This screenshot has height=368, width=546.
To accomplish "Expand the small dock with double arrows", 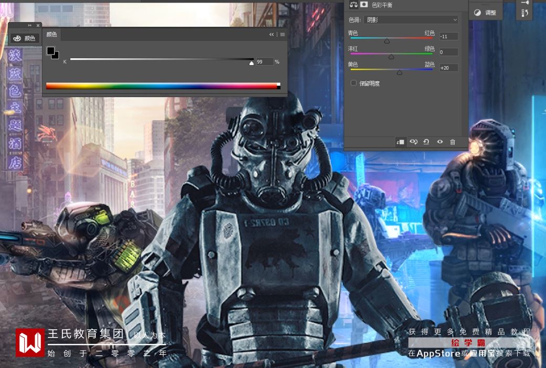I will tap(29, 25).
